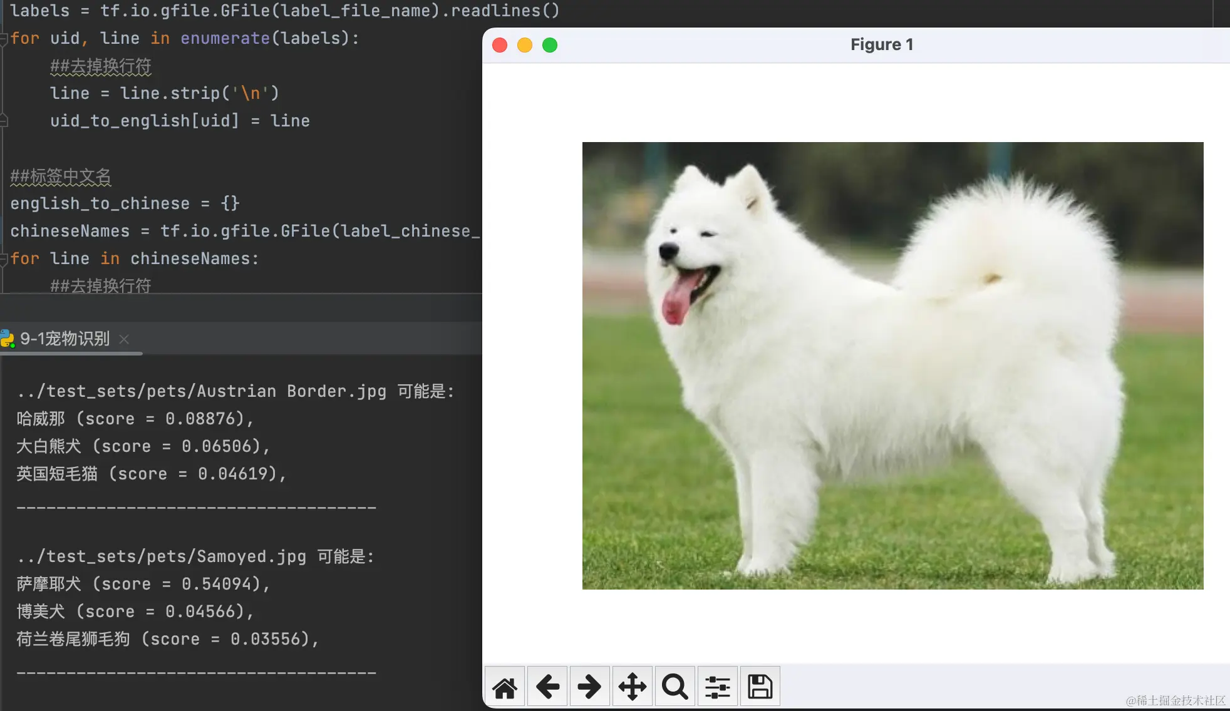1230x711 pixels.
Task: Go back to the previous plot view
Action: coord(547,687)
